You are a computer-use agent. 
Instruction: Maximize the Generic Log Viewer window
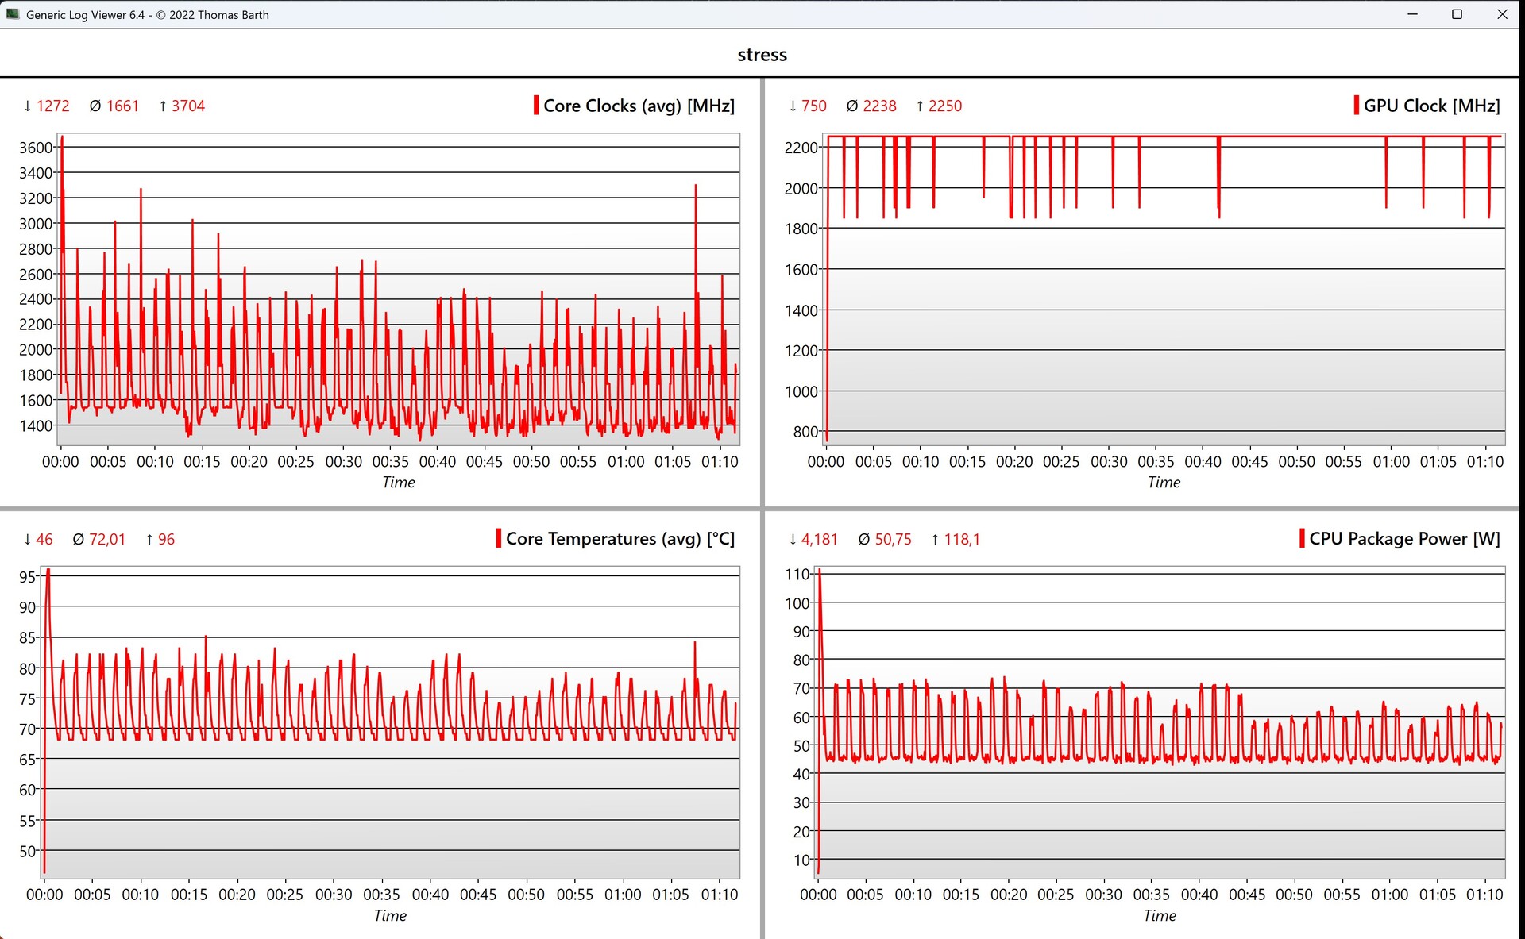click(x=1457, y=14)
